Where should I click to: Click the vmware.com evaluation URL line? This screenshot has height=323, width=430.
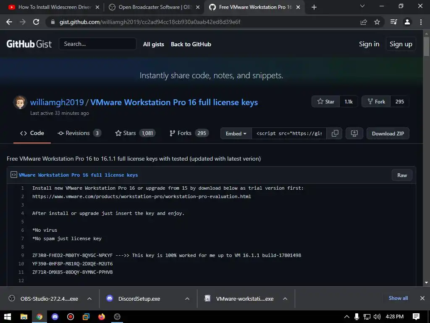coord(142,196)
